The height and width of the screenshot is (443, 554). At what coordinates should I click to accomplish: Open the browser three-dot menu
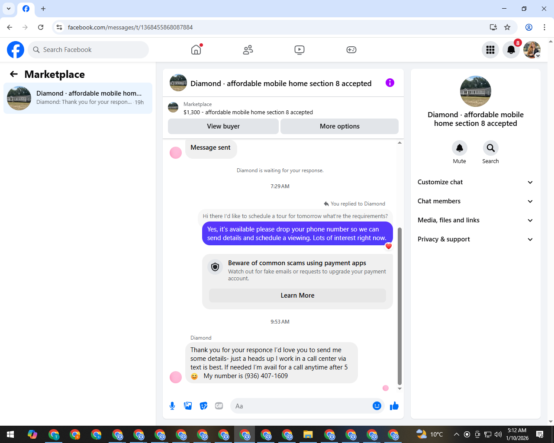[x=544, y=27]
